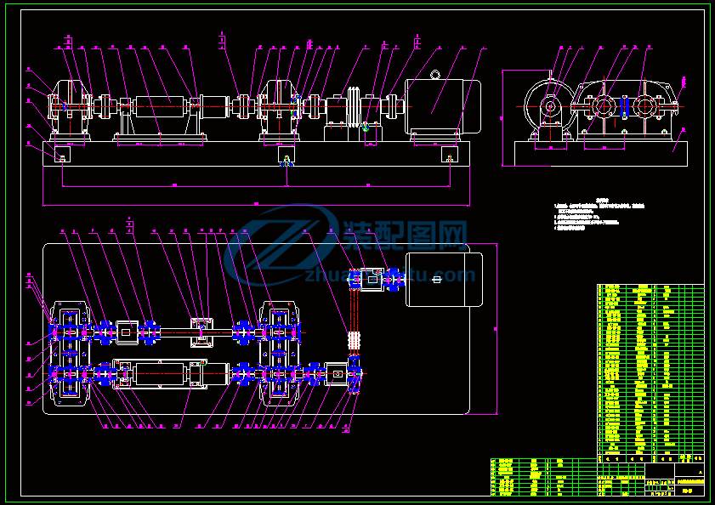Screen dimensions: 715x505
Task: Select the overall length dimension under front view
Action: point(256,205)
